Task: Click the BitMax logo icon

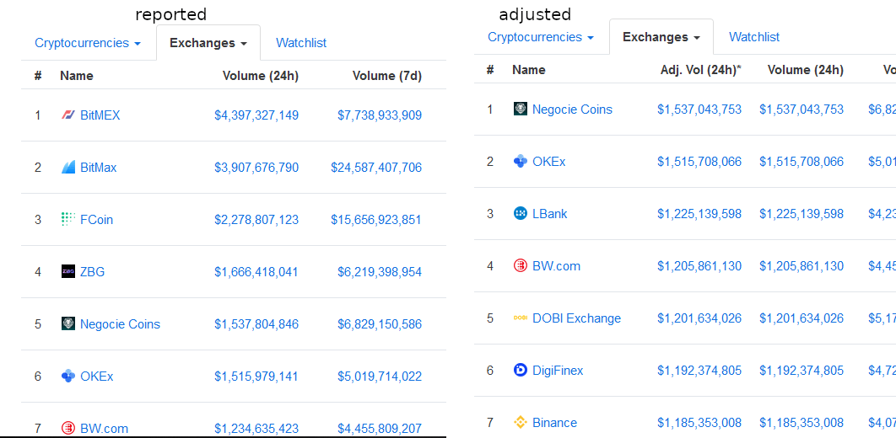Action: tap(68, 168)
